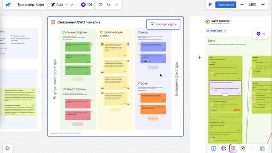Click the 'Слабые стороны' section title
Viewport: 272px width, 153px height.
tap(74, 89)
